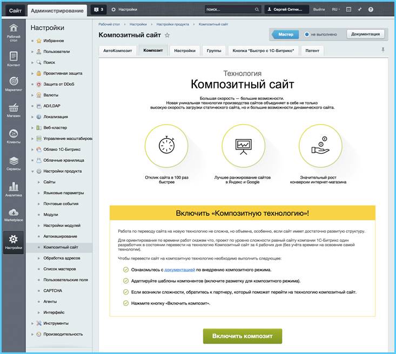Screen dimensions: 396x354
Task: Expand the Веб-кластер tree node
Action: tap(32, 128)
